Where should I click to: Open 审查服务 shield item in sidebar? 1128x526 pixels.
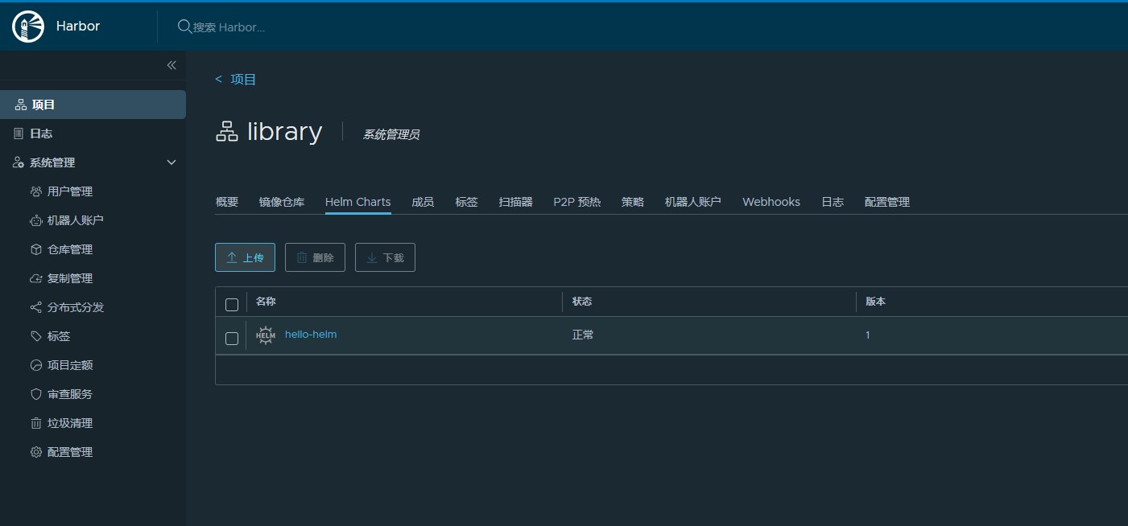(69, 394)
